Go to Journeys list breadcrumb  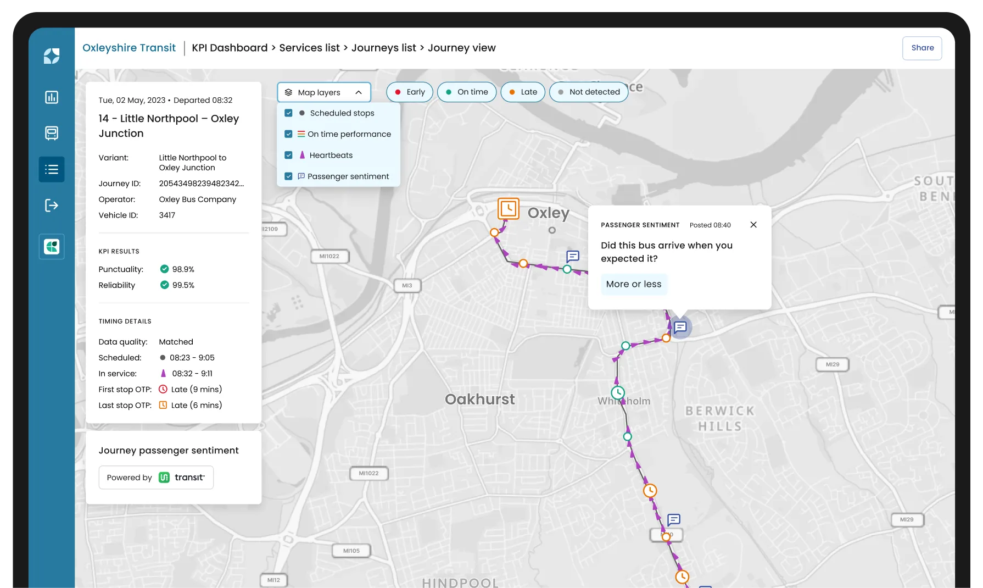coord(384,48)
